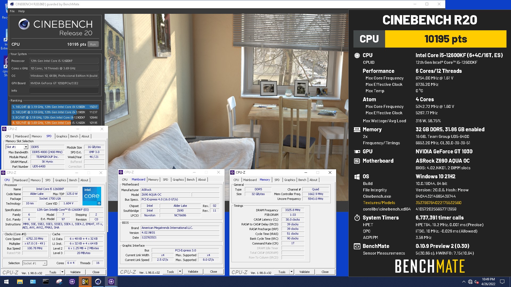Select ranking entry 1 with score 15037
Viewport: 511px width, 287px height.
point(55,107)
